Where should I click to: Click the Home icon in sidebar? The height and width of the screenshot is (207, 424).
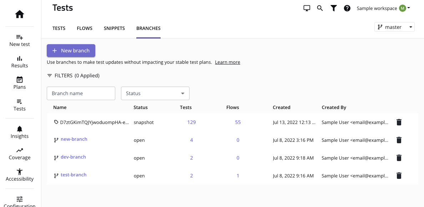pyautogui.click(x=20, y=14)
